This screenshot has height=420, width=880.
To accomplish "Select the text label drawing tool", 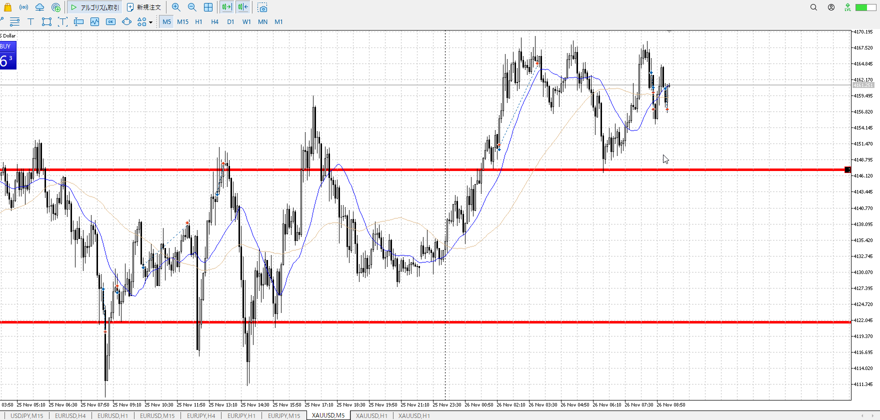I will (30, 21).
